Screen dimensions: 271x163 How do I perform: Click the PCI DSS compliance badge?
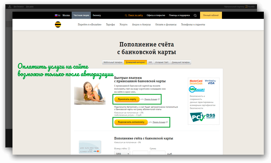[x=203, y=117]
